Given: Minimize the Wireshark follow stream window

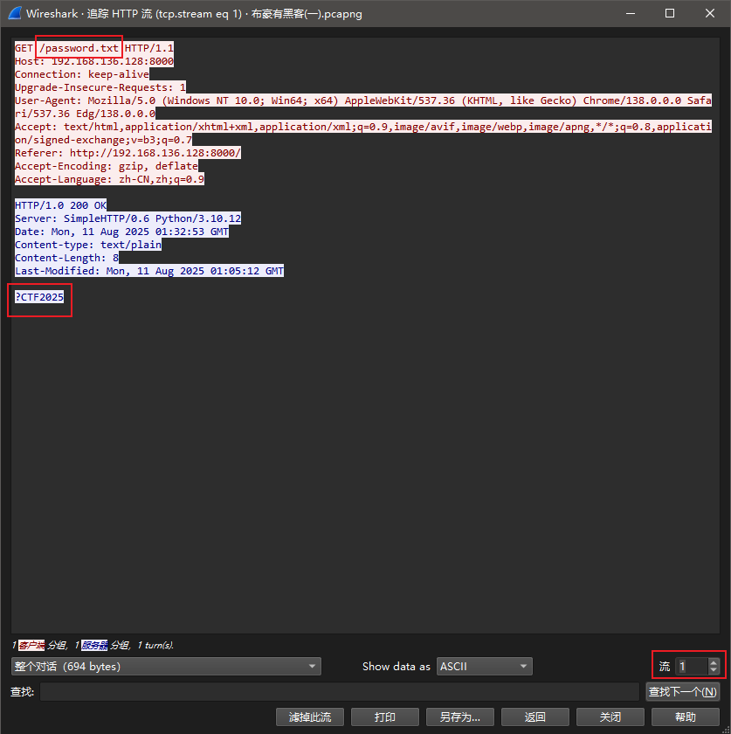Looking at the screenshot, I should [x=631, y=13].
